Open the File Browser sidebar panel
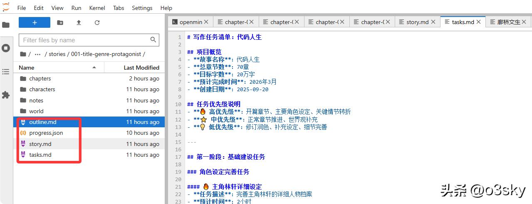The image size is (532, 204). pos(6,25)
